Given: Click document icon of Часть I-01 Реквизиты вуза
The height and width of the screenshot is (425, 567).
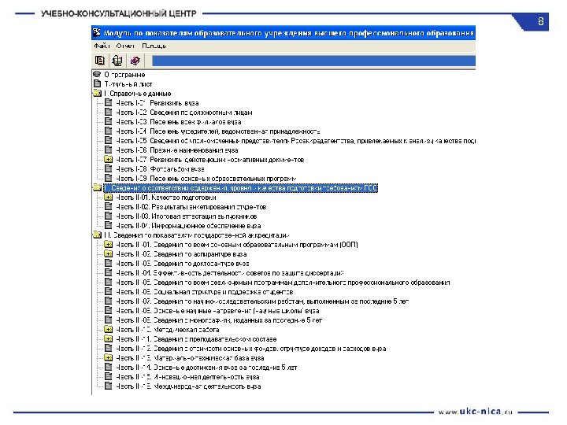Looking at the screenshot, I should [108, 102].
